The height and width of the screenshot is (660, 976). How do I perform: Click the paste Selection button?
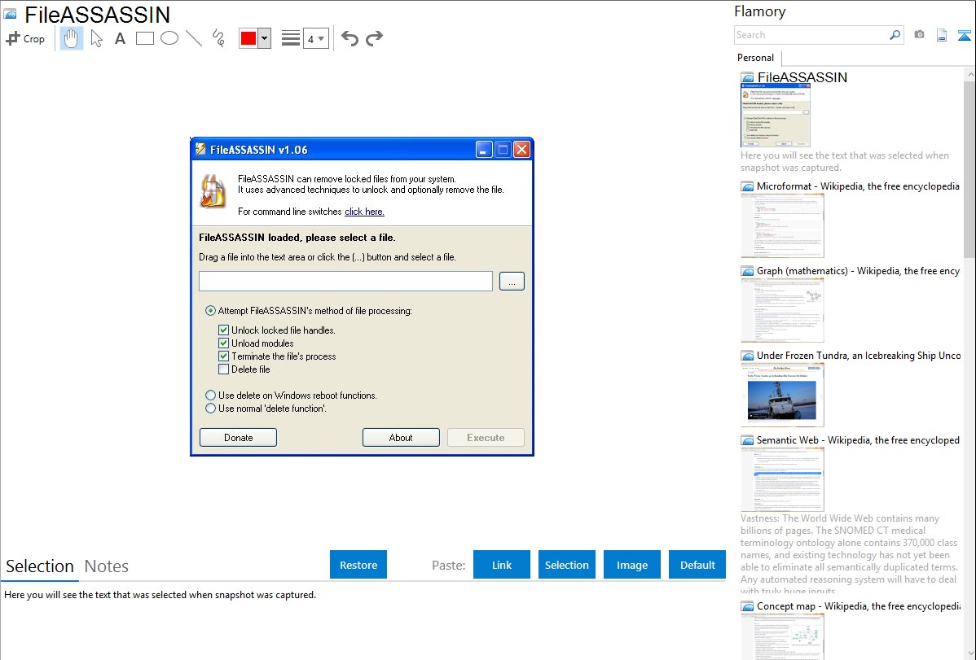point(566,565)
